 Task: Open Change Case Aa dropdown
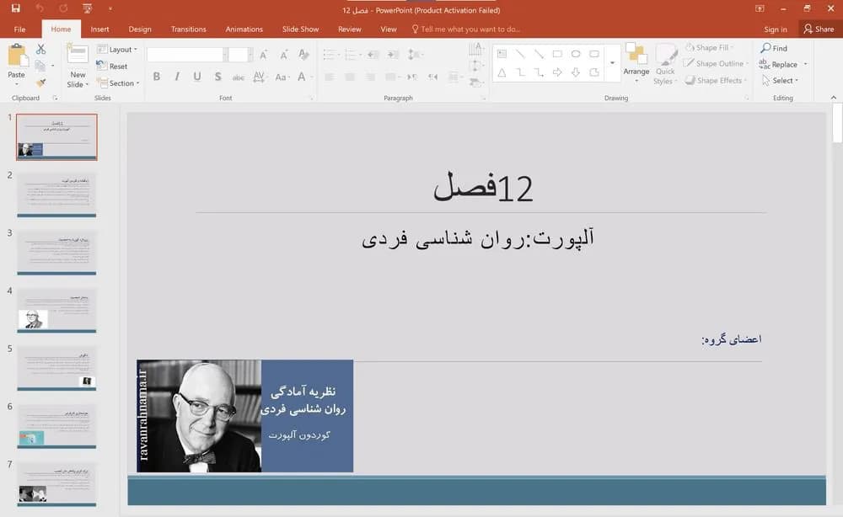tap(282, 77)
